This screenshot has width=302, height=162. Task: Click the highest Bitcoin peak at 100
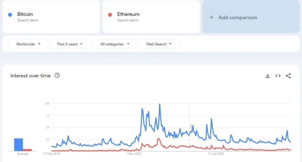point(160,104)
